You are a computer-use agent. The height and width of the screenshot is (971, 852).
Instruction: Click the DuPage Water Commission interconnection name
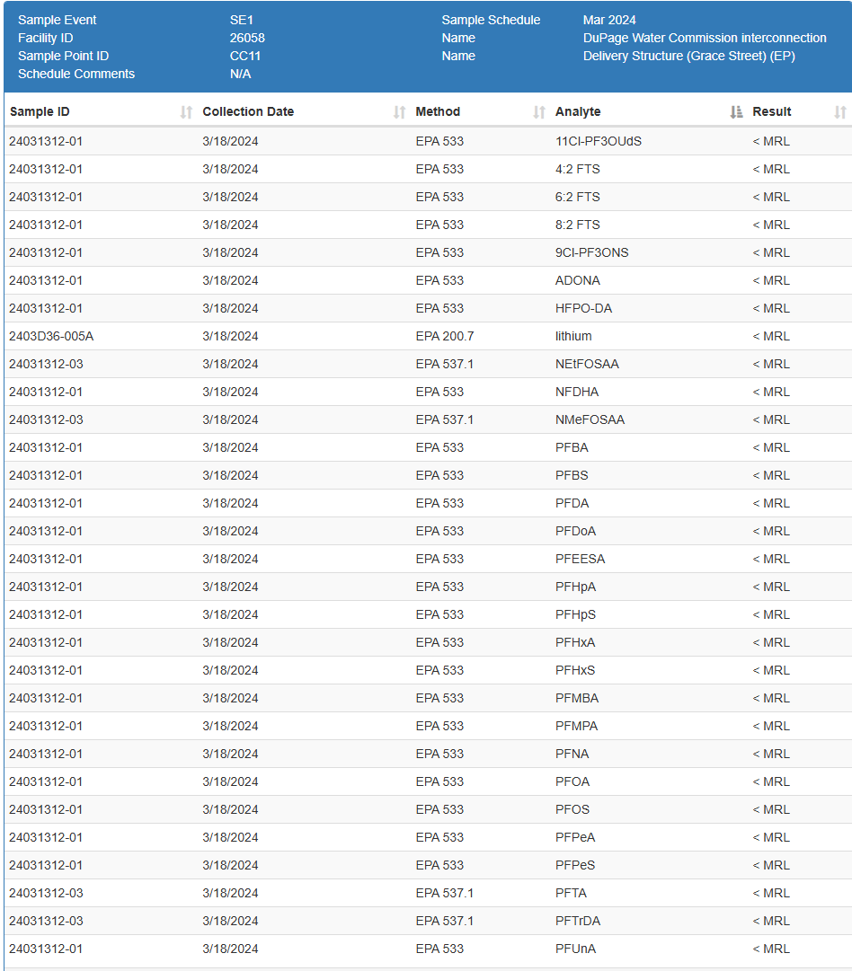click(705, 38)
